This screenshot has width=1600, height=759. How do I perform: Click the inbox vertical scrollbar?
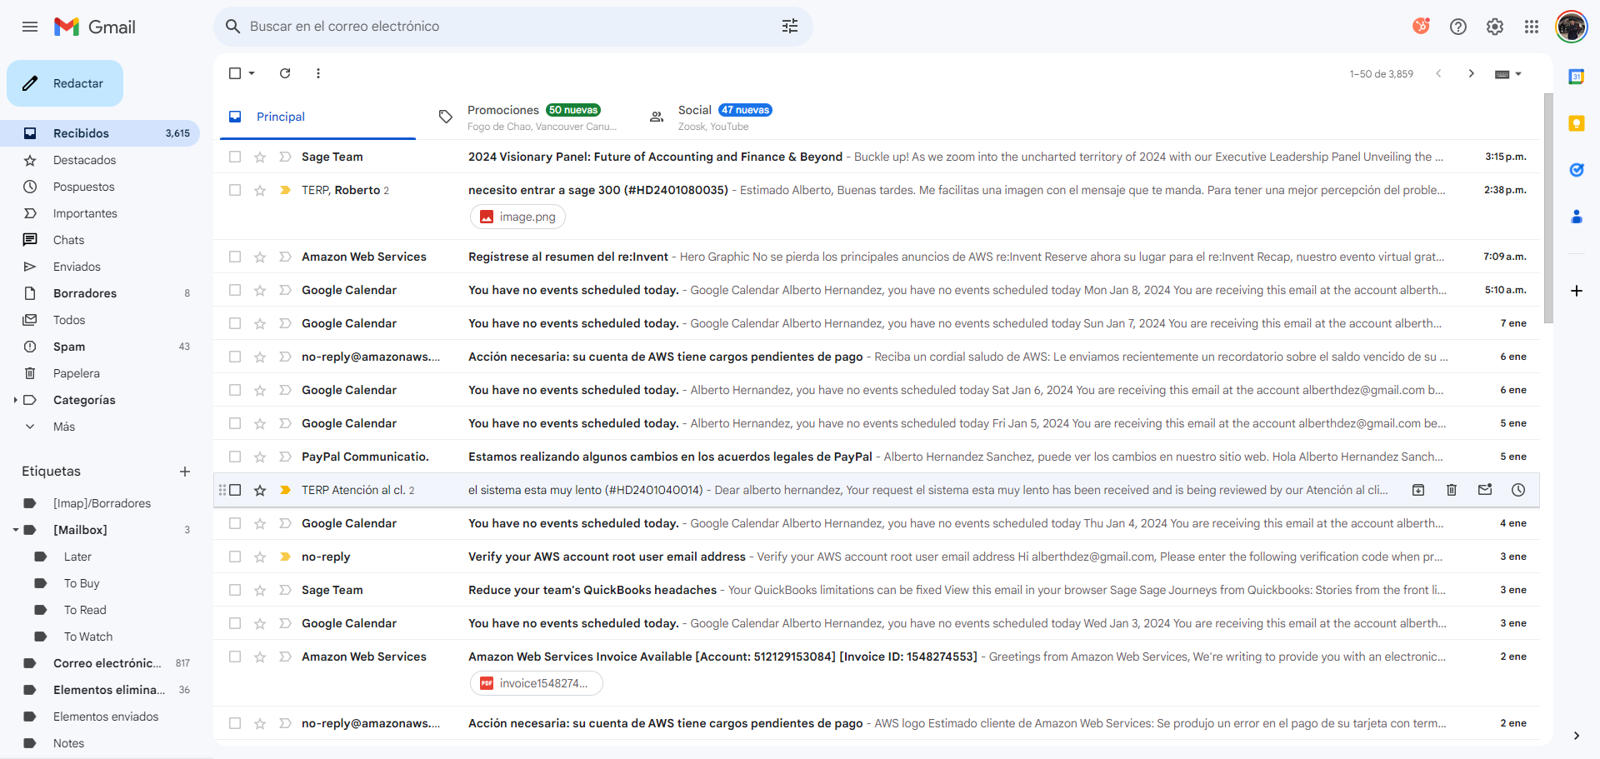pos(1548,208)
